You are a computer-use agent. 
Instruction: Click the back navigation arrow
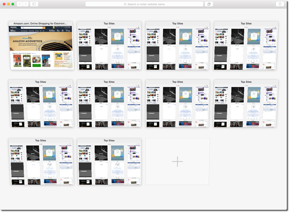coord(20,4)
